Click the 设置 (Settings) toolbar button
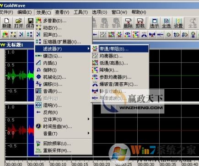Image resolution: width=199 pixels, height=166 pixels. pos(178,23)
